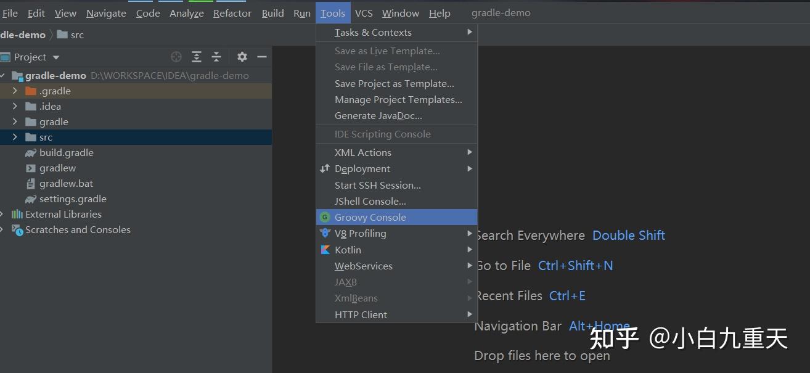The image size is (810, 373).
Task: Select Scratches and Consoles node
Action: (78, 229)
